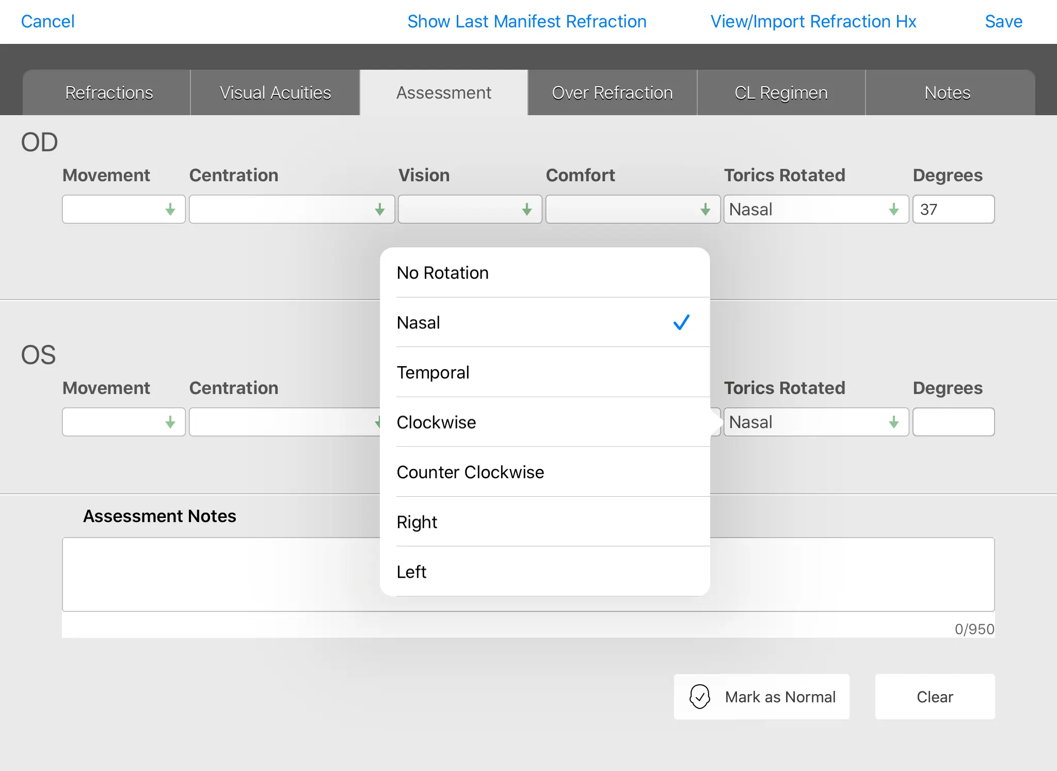Screen dimensions: 1057x771
Task: Click the green arrow in OD Comfort
Action: click(706, 209)
